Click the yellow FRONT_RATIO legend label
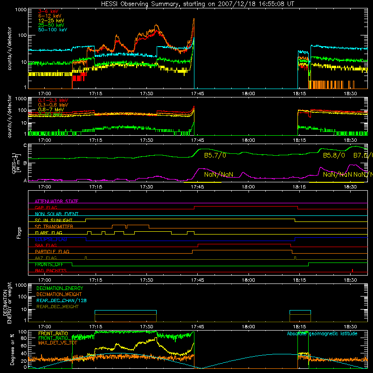This screenshot has height=373, width=373. 53,333
